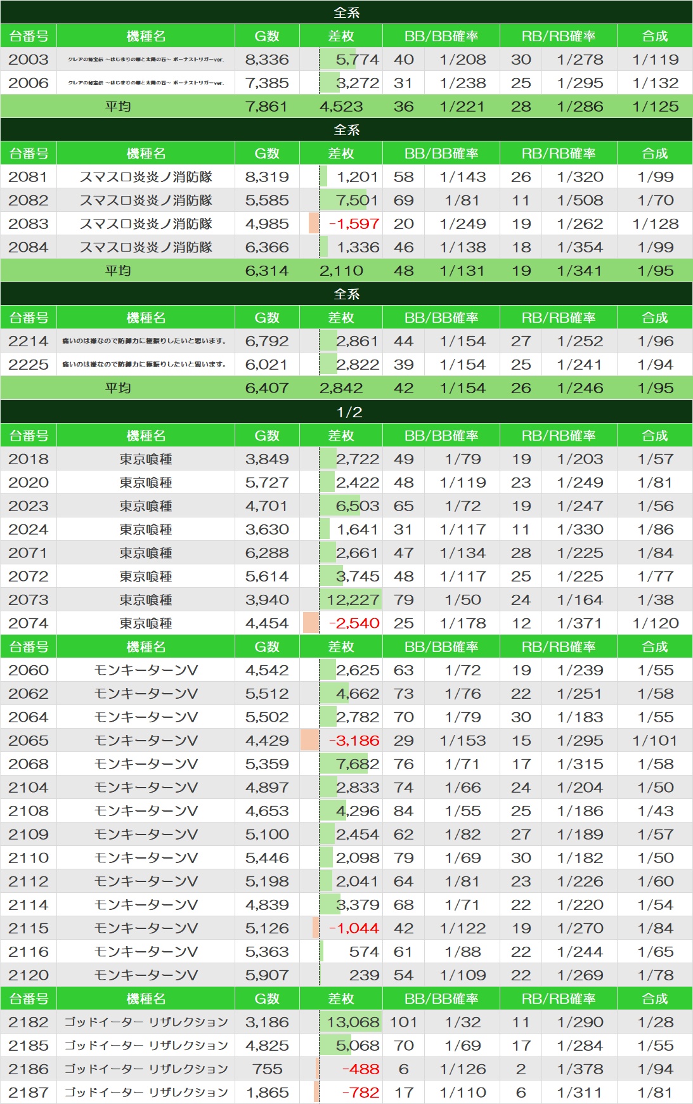Click machine number 2003 cell
The height and width of the screenshot is (1104, 693).
pos(29,60)
